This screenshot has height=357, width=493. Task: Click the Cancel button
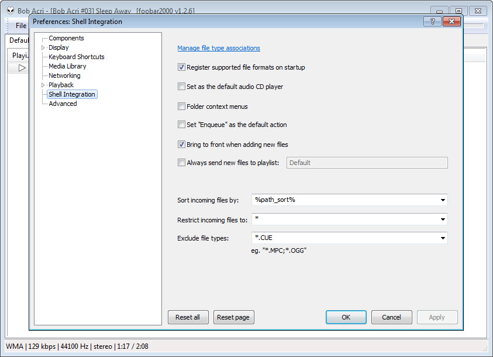pos(391,317)
